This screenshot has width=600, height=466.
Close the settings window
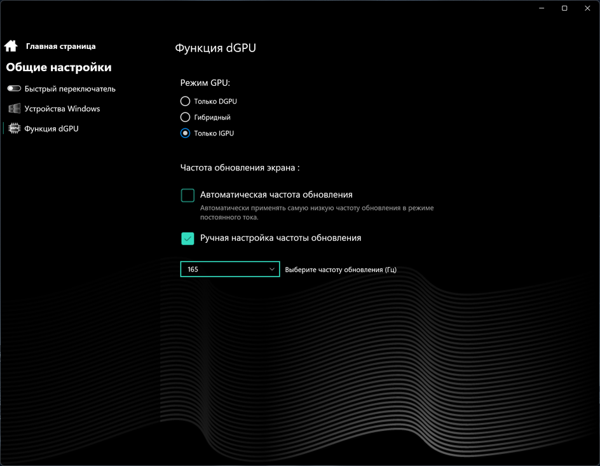pos(587,8)
